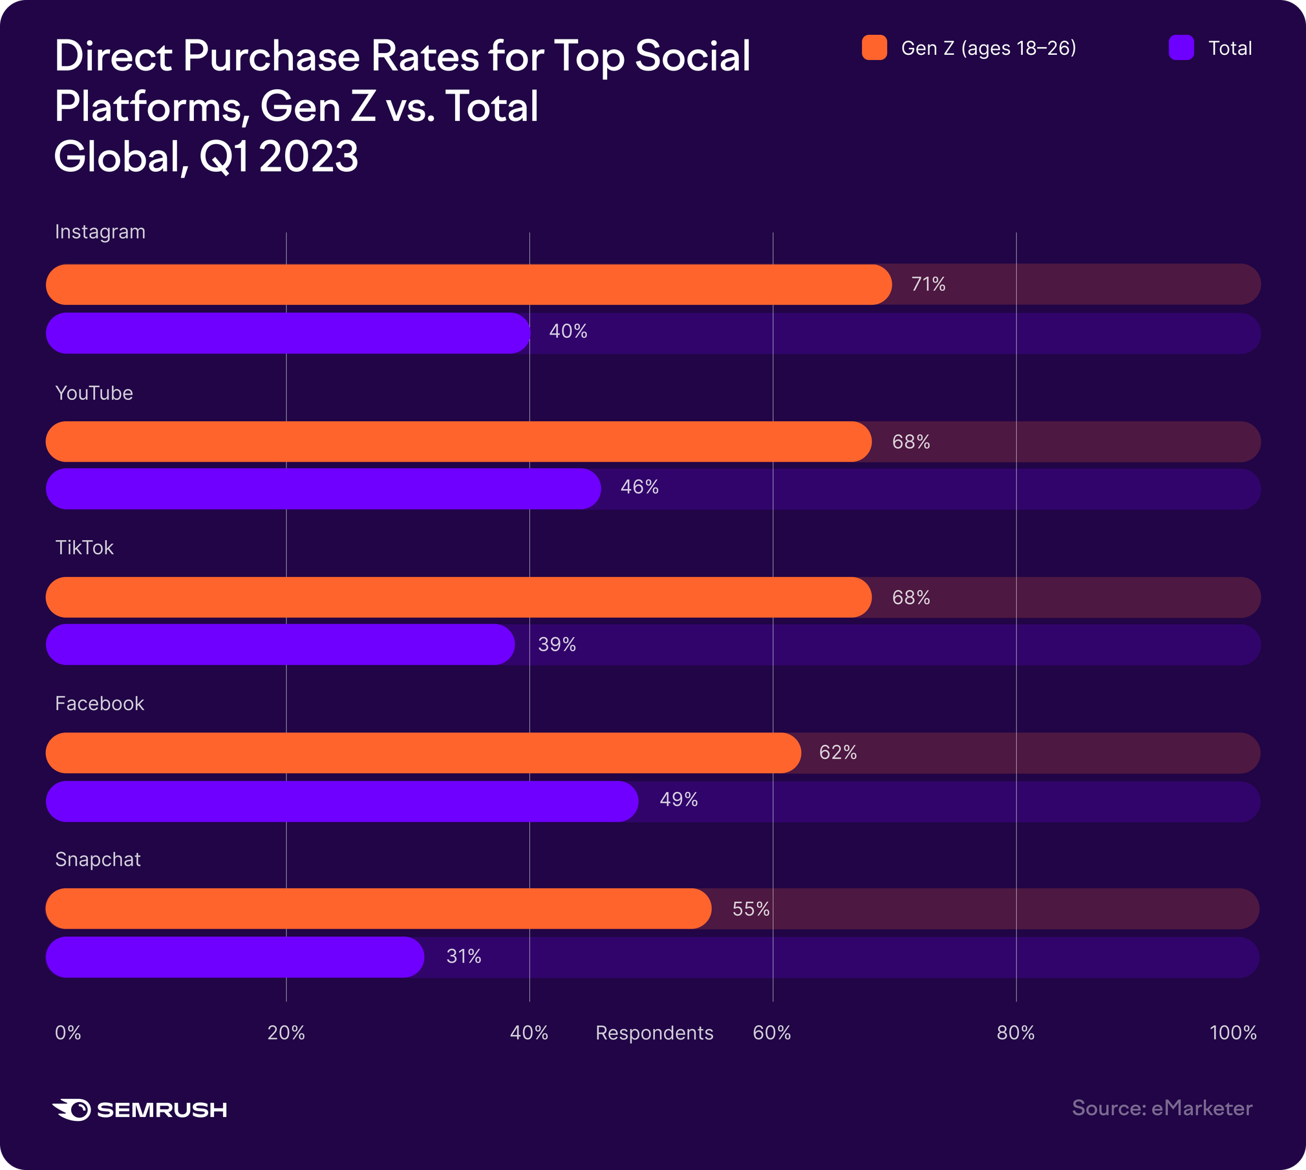Click the Respondents axis title
The width and height of the screenshot is (1306, 1170).
coord(654,1033)
